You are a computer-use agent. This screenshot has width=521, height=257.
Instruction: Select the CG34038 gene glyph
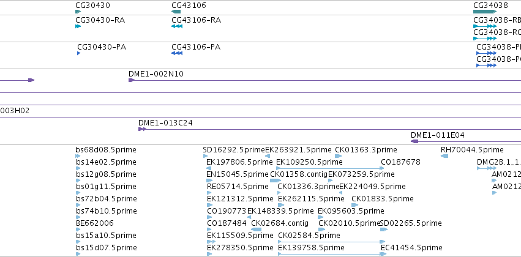pyautogui.click(x=485, y=12)
